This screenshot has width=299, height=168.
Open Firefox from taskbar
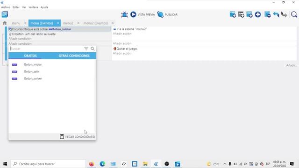tap(92, 164)
